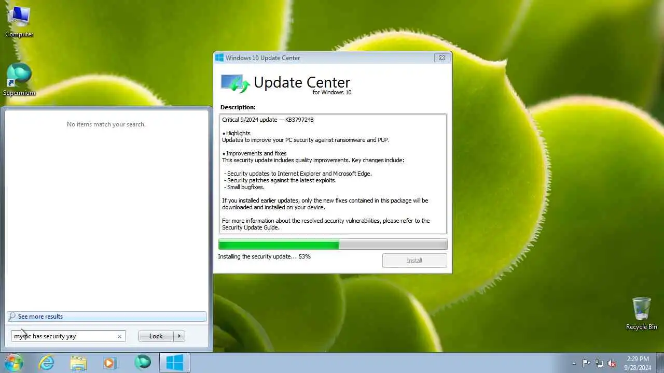Image resolution: width=664 pixels, height=373 pixels.
Task: Expand the shutdown options arrow beside Lock
Action: tap(179, 336)
